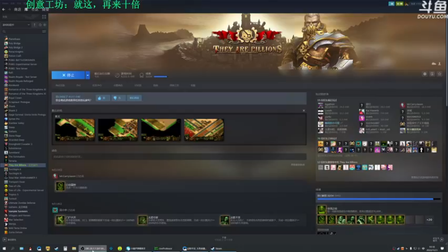The height and width of the screenshot is (252, 448).
Task: Open the fourth recent screenshot thumbnail
Action: coord(204,130)
